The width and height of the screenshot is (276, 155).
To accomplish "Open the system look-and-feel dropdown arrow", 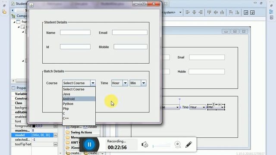I will pos(180,12).
